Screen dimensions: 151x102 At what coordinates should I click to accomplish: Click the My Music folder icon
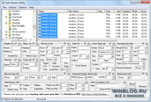tap(10, 35)
